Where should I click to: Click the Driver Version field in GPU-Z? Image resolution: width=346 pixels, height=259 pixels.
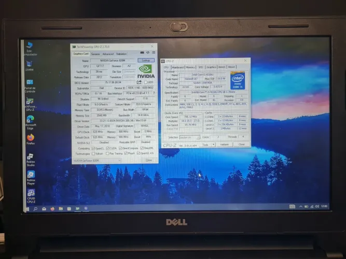pyautogui.click(x=123, y=121)
